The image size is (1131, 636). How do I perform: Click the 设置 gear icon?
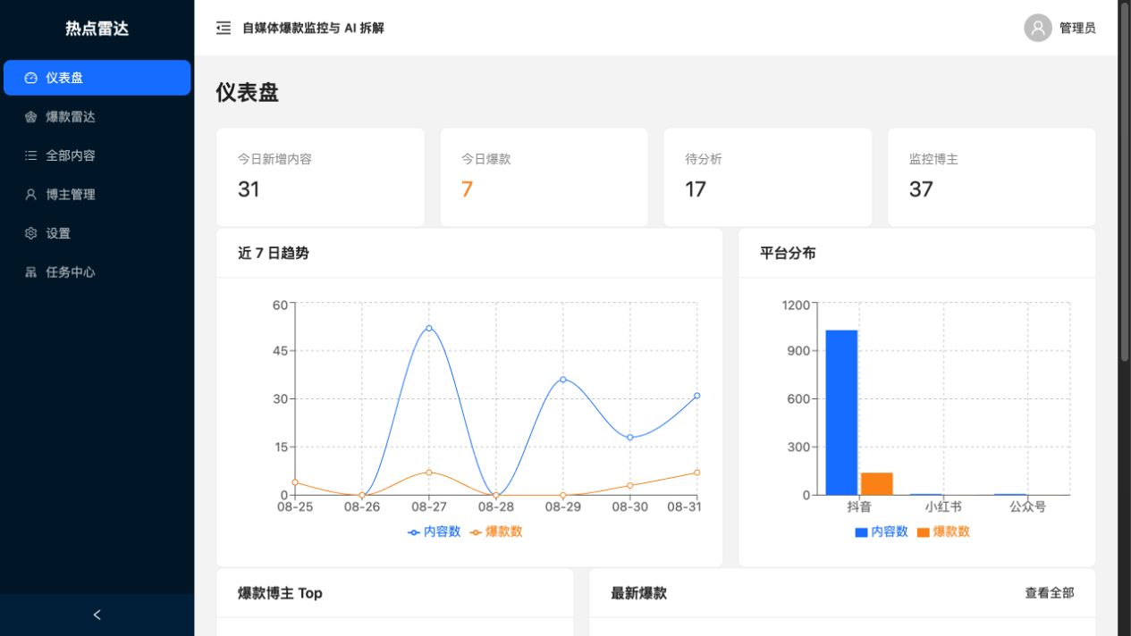tap(31, 233)
